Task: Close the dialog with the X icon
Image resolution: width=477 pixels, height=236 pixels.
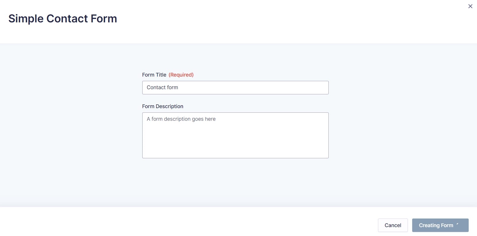Action: 470,6
